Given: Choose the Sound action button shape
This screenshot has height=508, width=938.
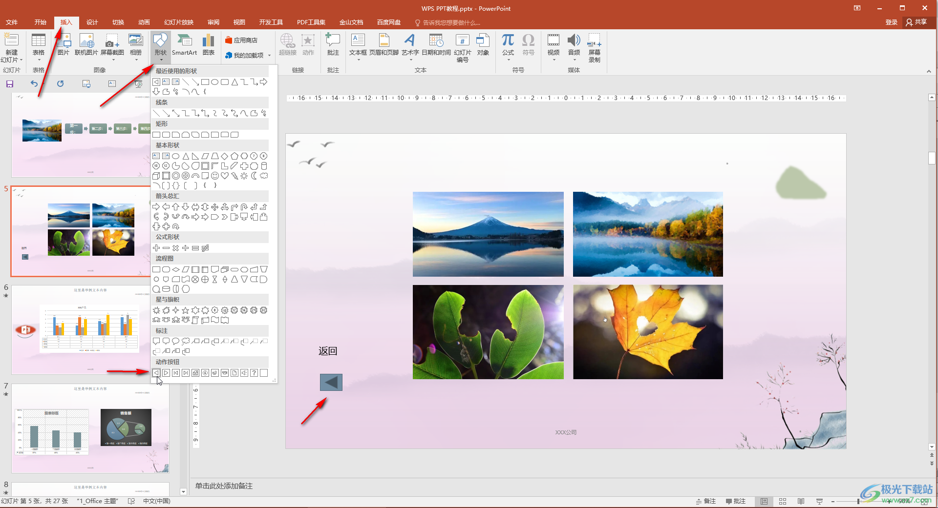Looking at the screenshot, I should pyautogui.click(x=244, y=373).
